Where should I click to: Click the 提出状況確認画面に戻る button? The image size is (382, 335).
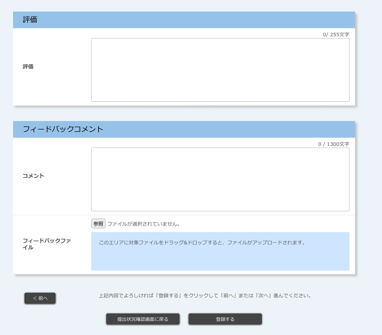142,319
